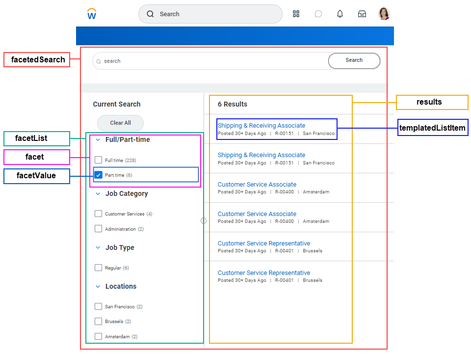The width and height of the screenshot is (471, 355).
Task: Focus the faceted search input field
Action: pos(210,61)
